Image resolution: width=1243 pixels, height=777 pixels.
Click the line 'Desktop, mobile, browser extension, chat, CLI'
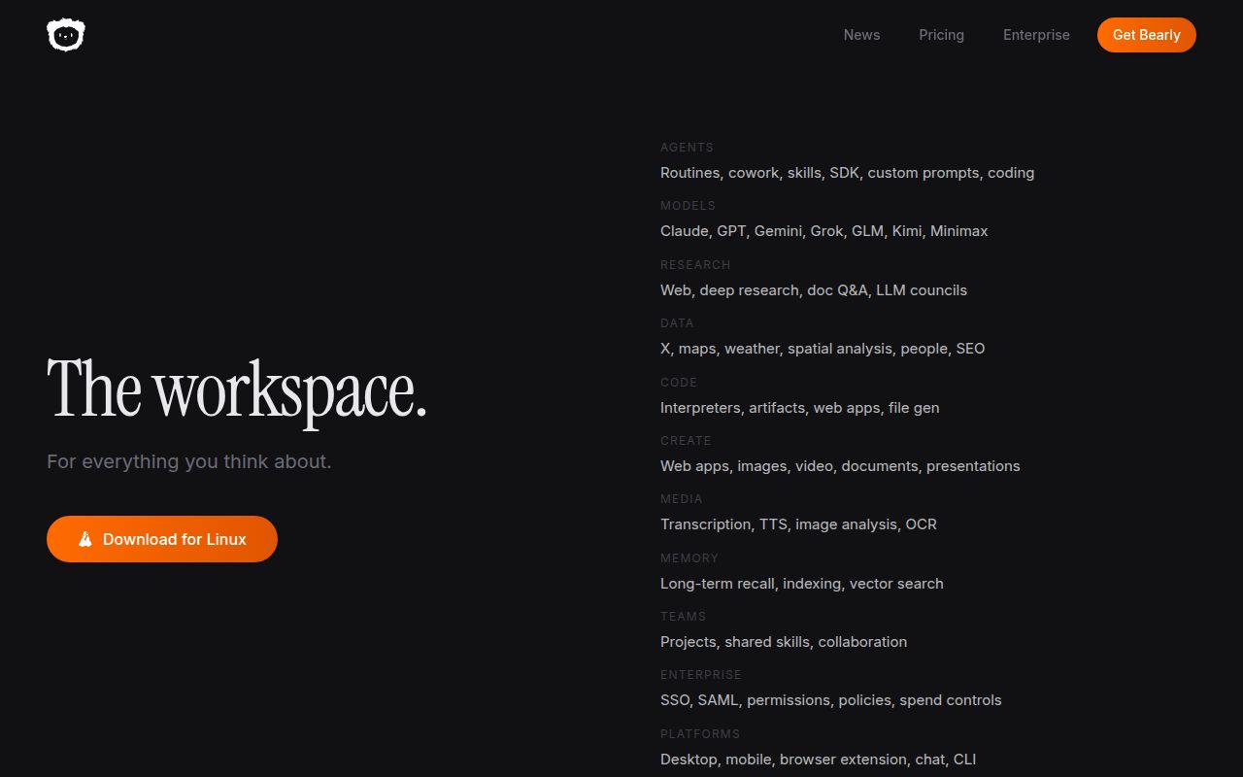pyautogui.click(x=818, y=760)
